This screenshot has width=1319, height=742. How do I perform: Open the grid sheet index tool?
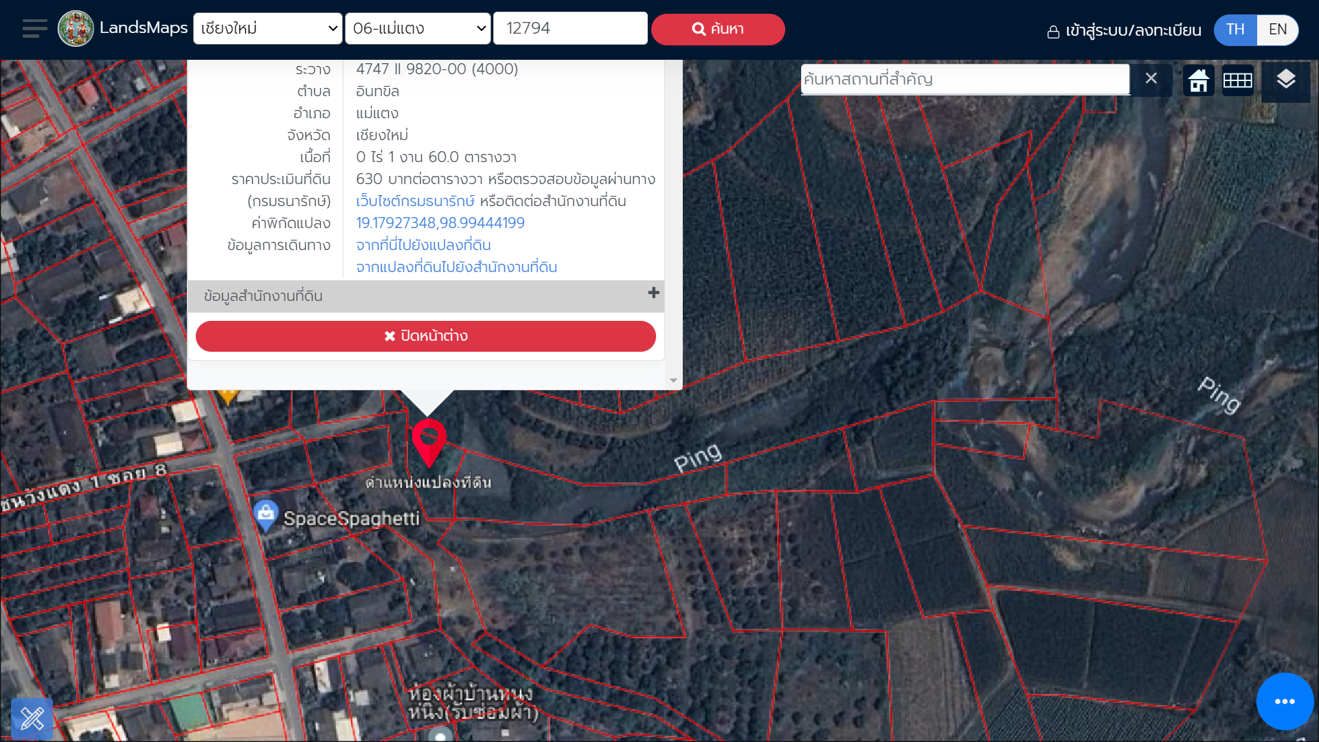click(x=1238, y=80)
